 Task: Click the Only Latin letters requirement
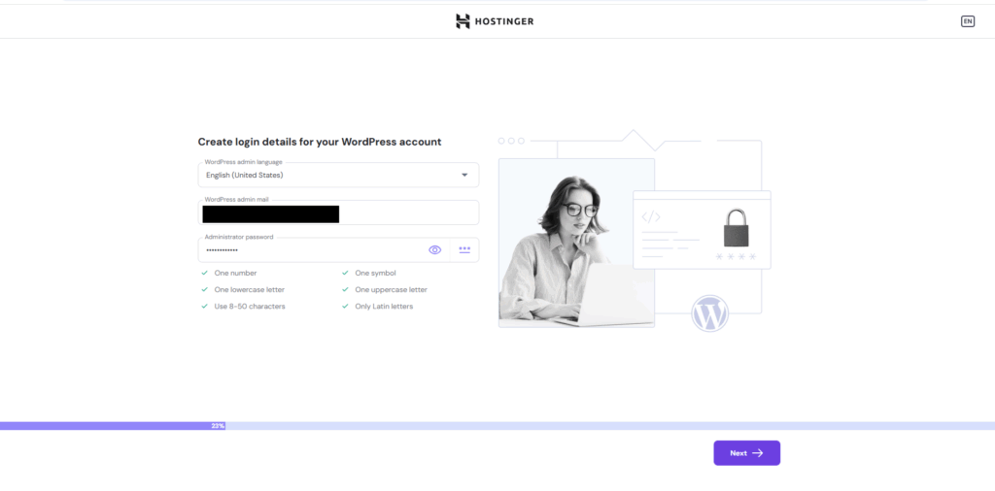point(384,307)
